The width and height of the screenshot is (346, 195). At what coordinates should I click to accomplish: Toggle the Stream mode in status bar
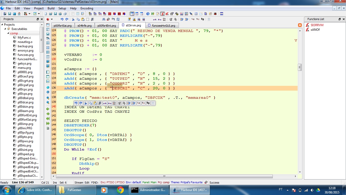click(79, 182)
